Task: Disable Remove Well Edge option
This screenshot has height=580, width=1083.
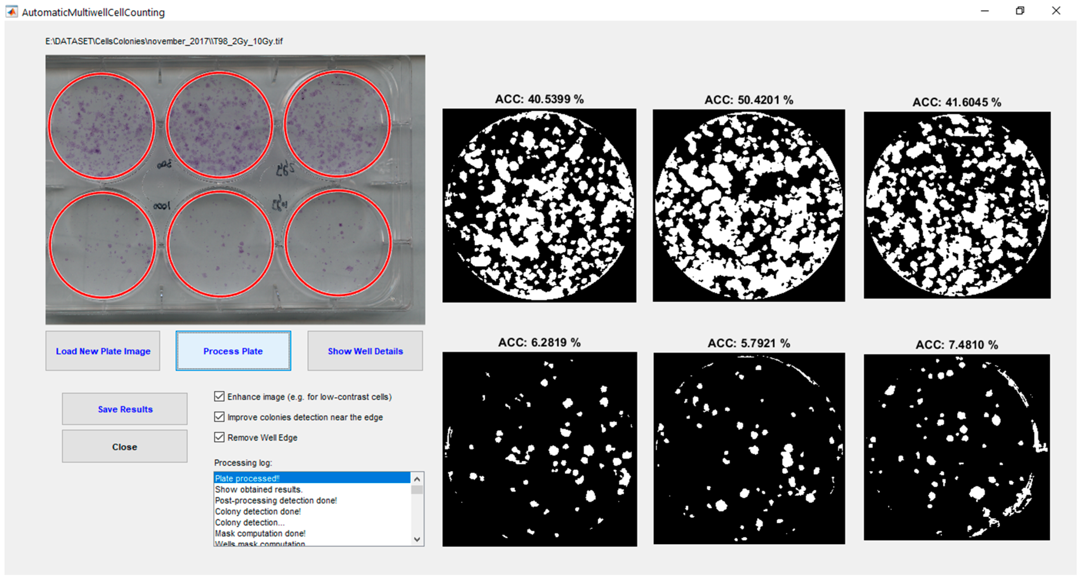Action: point(219,437)
